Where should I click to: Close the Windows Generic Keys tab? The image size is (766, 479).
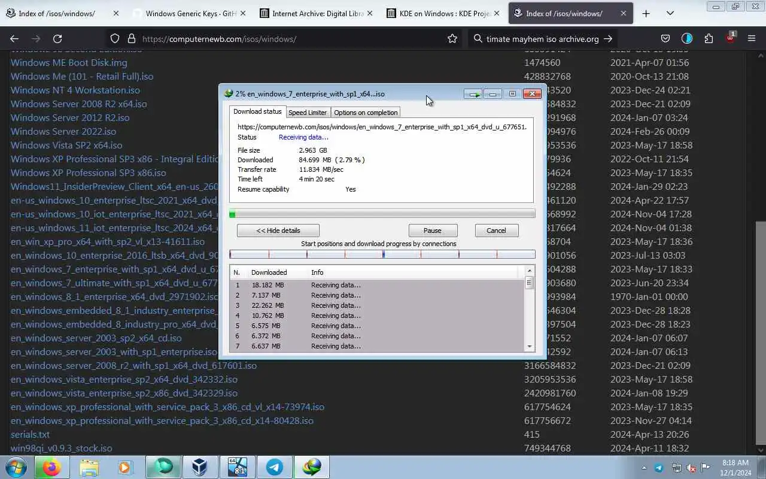coord(242,13)
